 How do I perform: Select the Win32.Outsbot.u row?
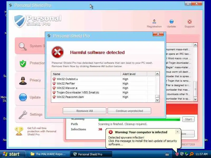(x=103, y=79)
